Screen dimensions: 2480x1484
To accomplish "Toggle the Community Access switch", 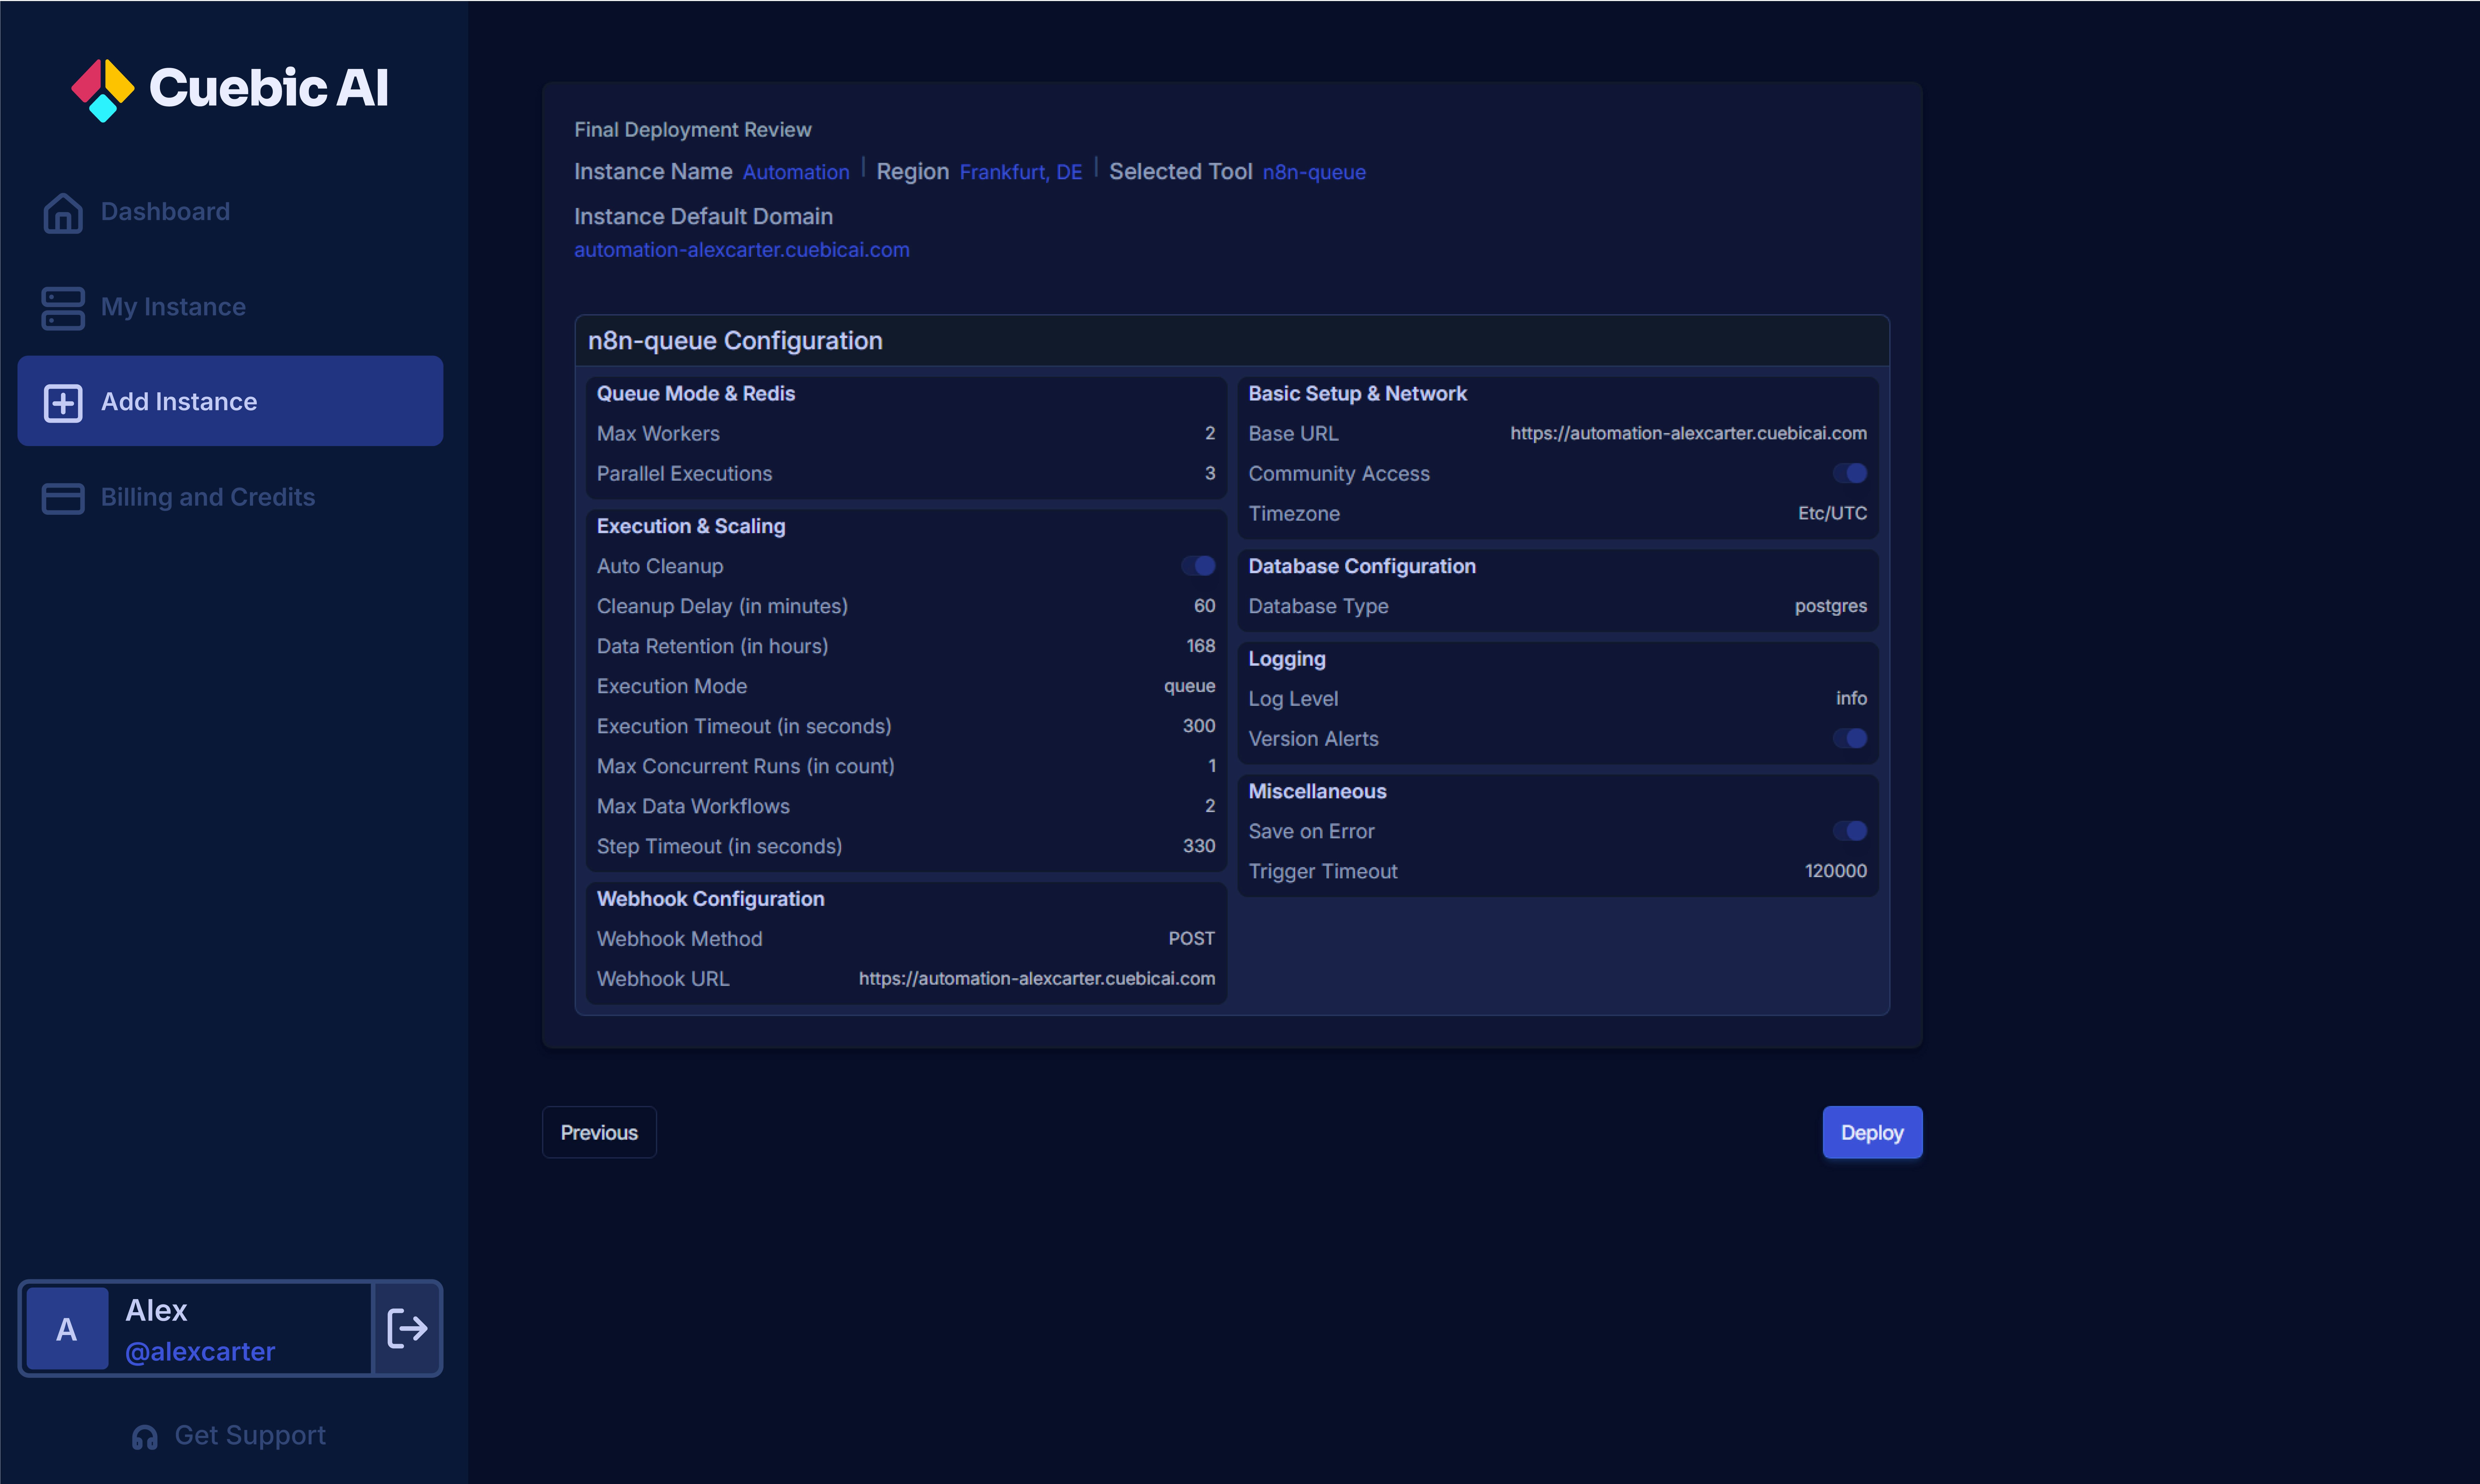I will pos(1850,473).
